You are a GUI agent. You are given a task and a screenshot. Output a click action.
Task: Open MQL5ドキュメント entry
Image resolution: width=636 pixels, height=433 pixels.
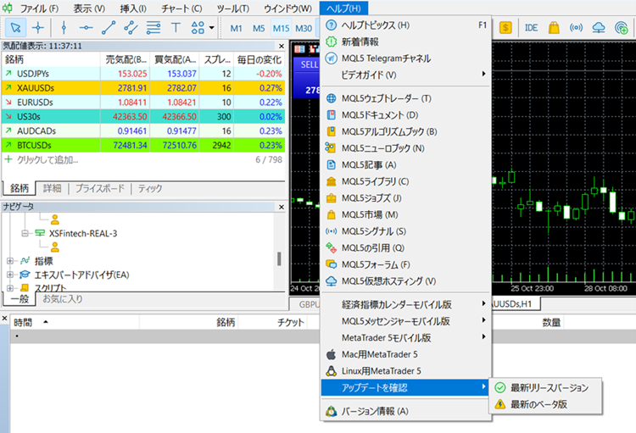[406, 115]
